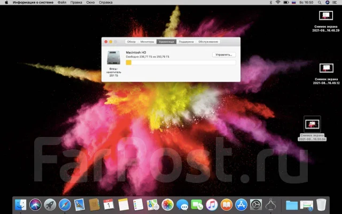Click the Wi-Fi status icon
Screen dimensions: 342x214
pyautogui.click(x=278, y=3)
